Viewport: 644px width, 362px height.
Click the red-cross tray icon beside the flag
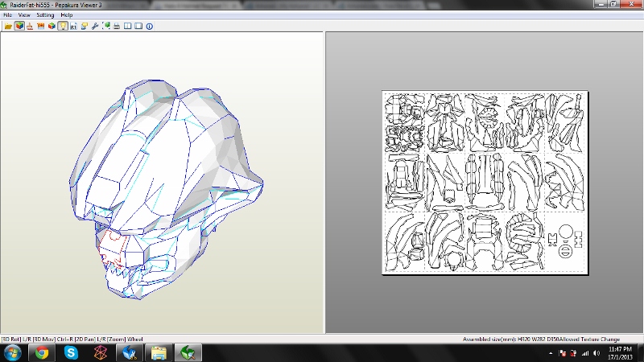click(574, 353)
